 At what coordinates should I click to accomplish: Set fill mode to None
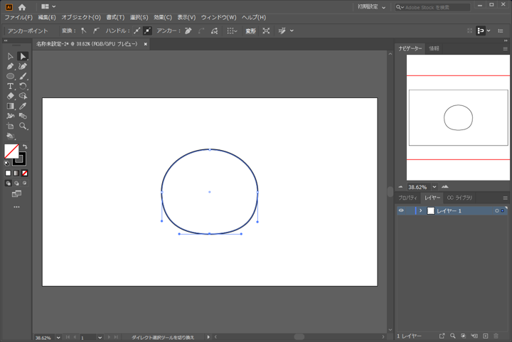point(24,173)
